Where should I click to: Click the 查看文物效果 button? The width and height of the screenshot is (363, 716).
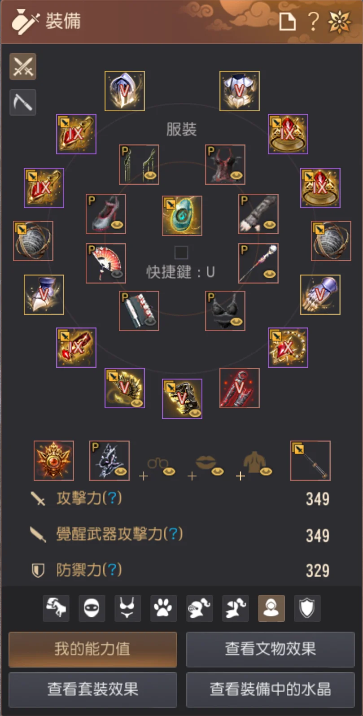[271, 649]
